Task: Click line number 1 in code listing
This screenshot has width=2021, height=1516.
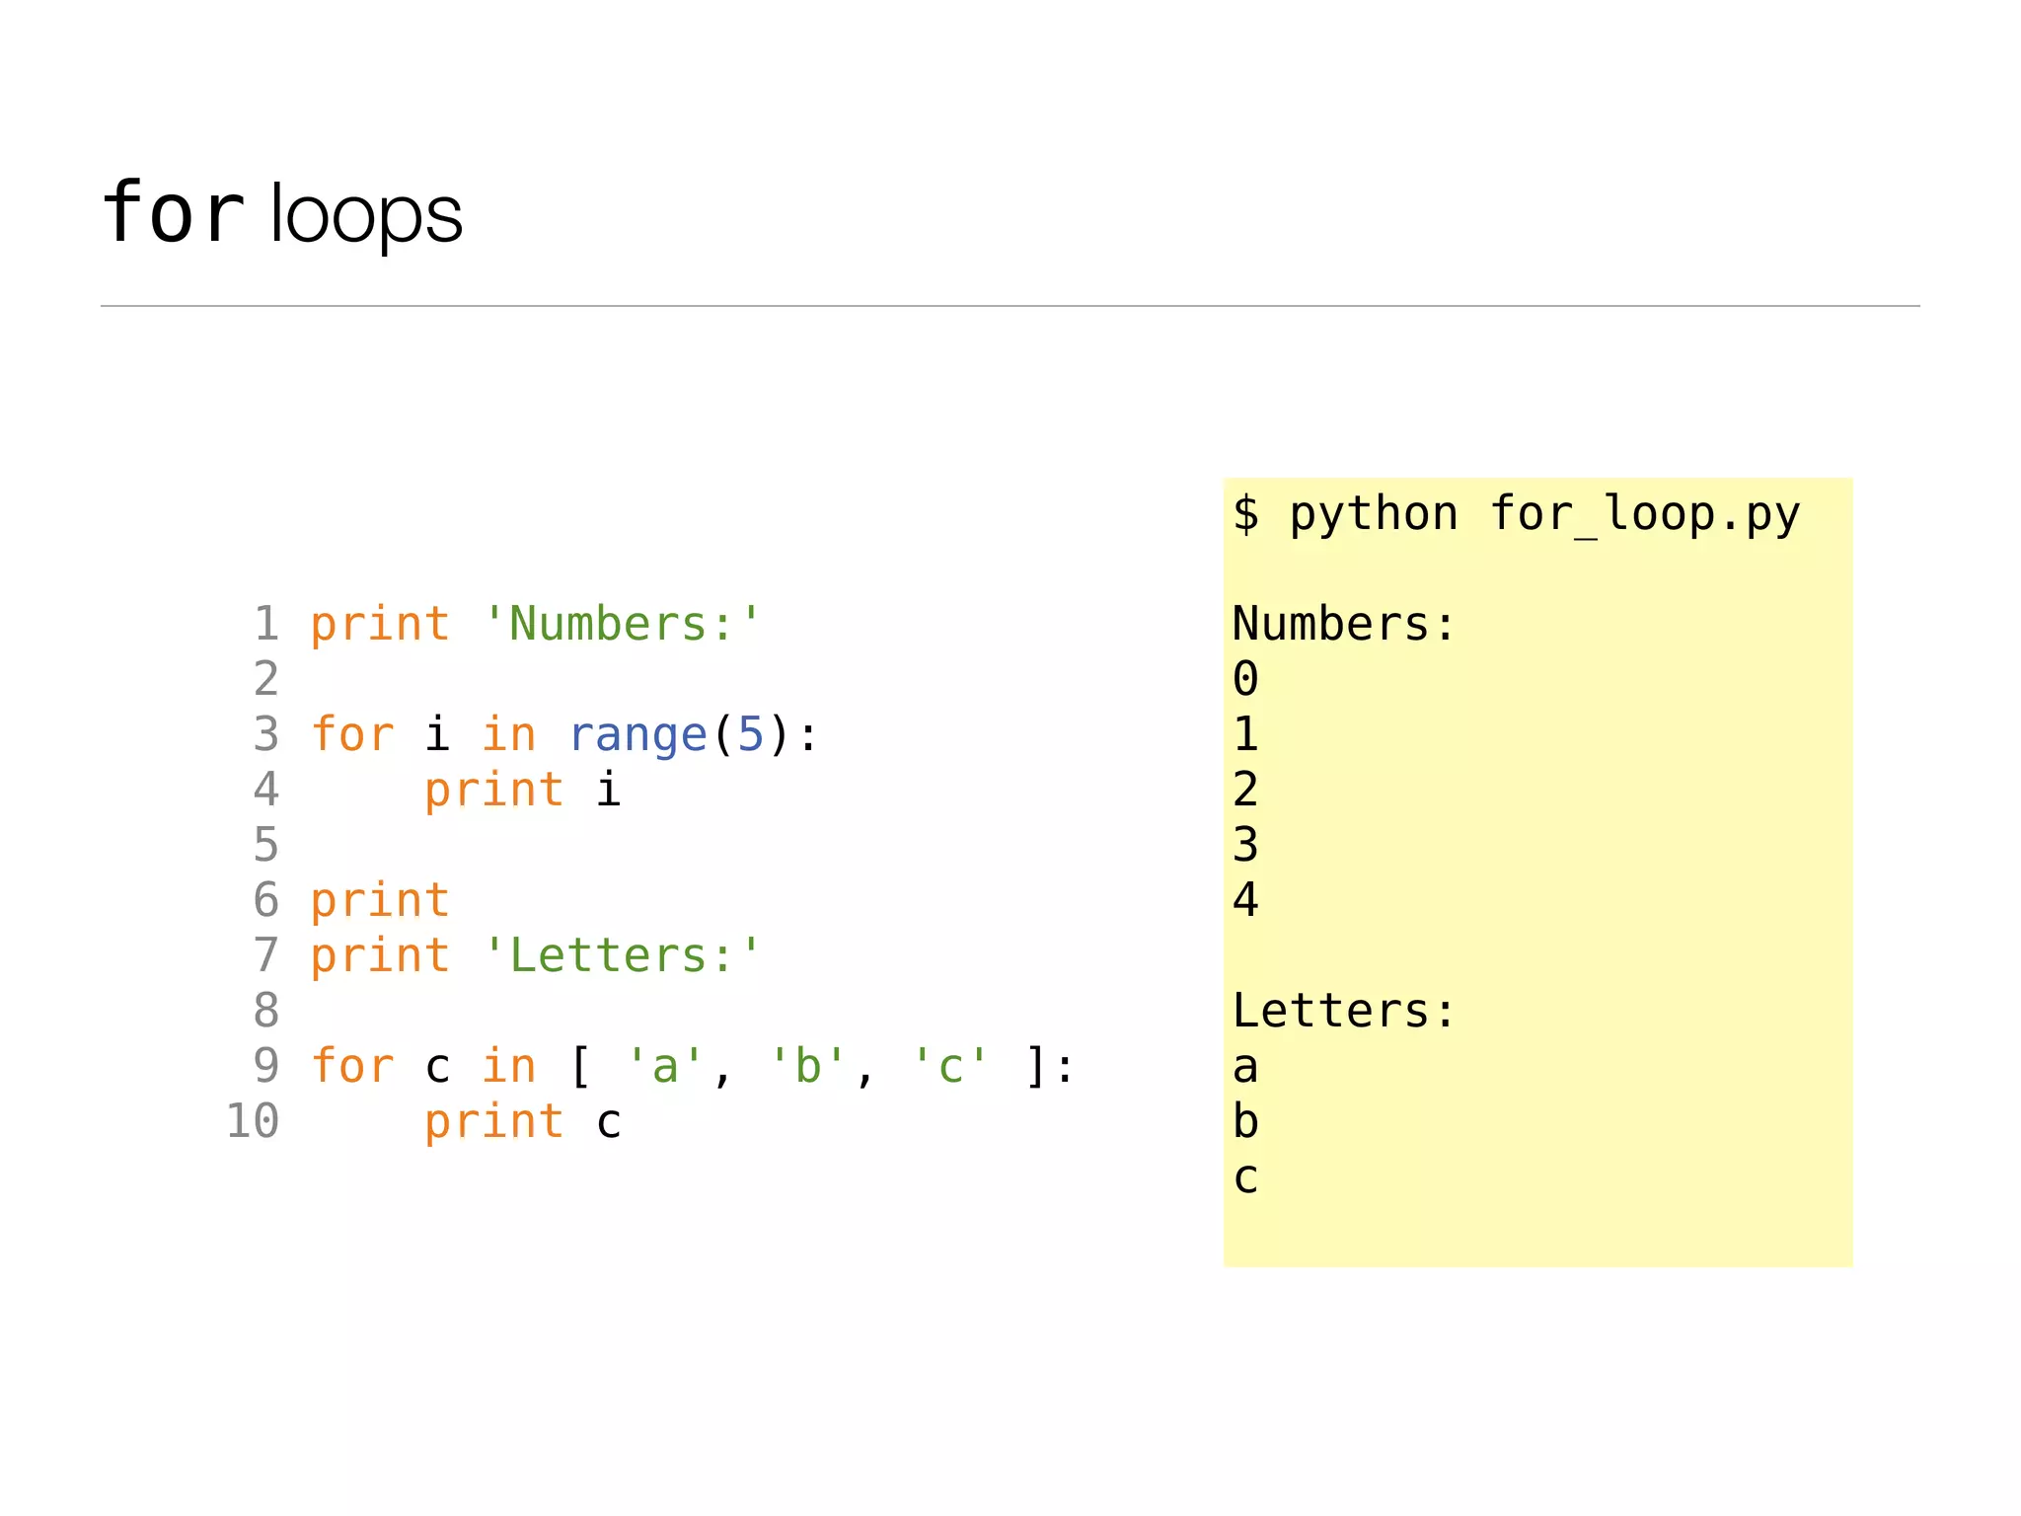Action: 266,624
